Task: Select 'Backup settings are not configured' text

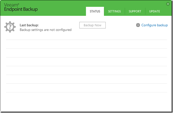Action: (46, 30)
